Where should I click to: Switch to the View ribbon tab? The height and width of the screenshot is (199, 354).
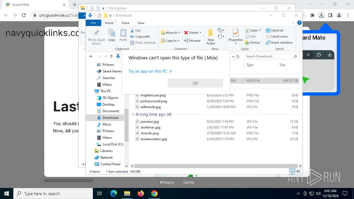click(x=141, y=23)
